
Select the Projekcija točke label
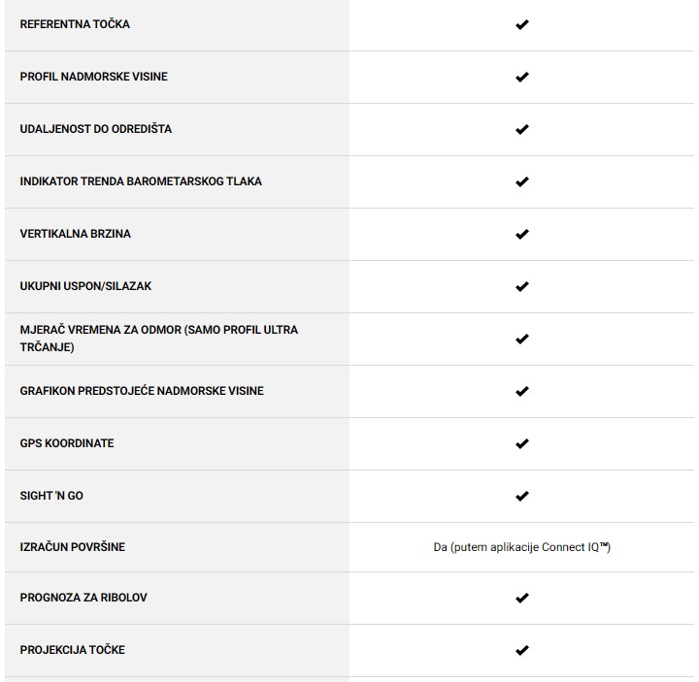[x=73, y=650]
